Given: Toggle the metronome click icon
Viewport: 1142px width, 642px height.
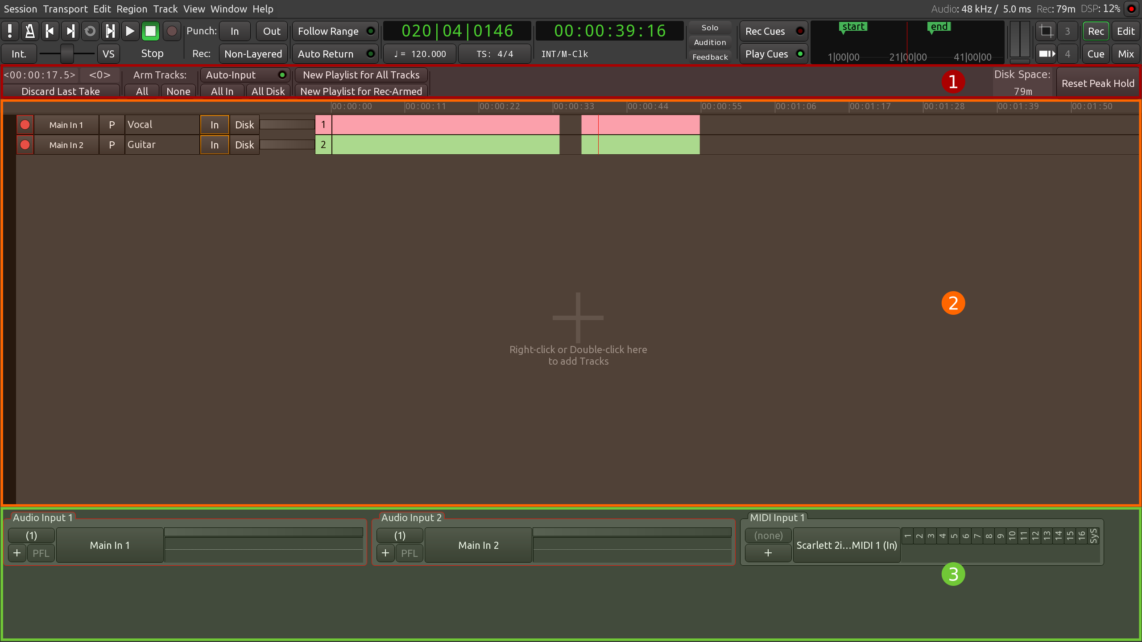Looking at the screenshot, I should (x=30, y=31).
